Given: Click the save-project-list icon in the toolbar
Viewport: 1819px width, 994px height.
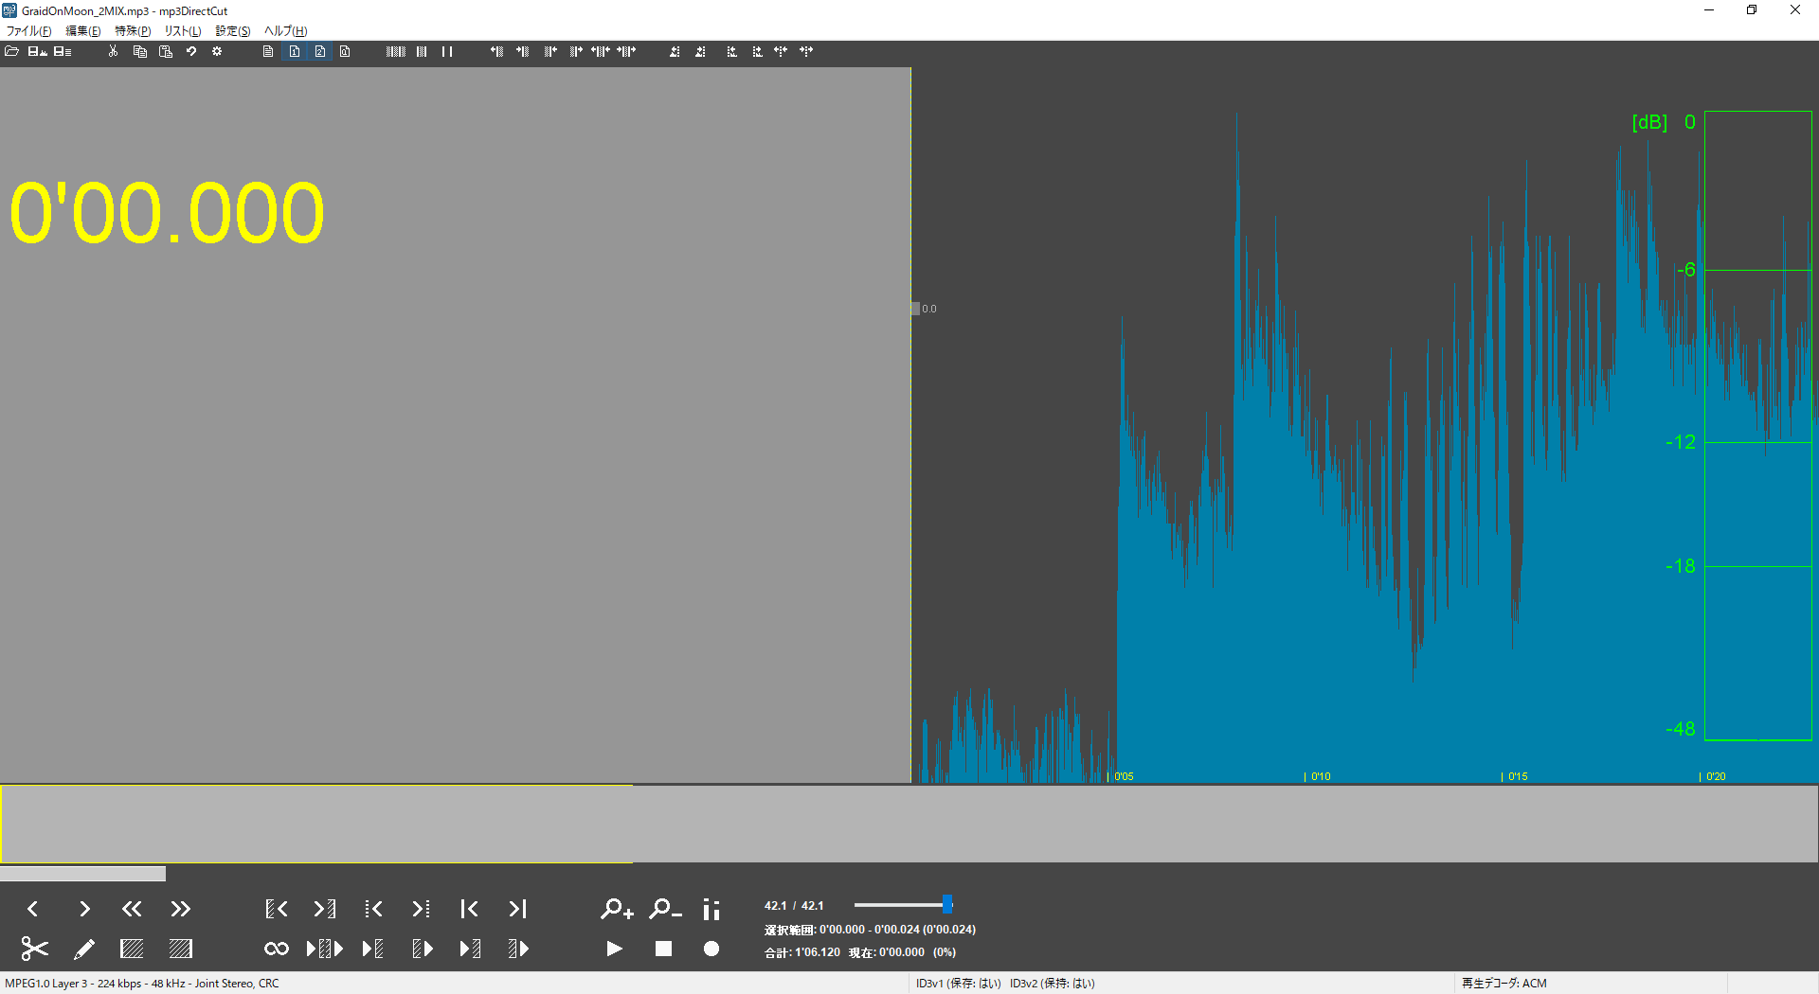Looking at the screenshot, I should click(x=63, y=52).
